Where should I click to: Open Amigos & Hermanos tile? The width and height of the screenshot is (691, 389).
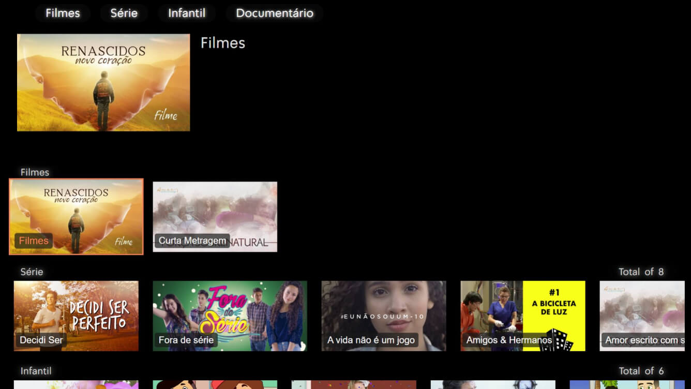tap(522, 316)
